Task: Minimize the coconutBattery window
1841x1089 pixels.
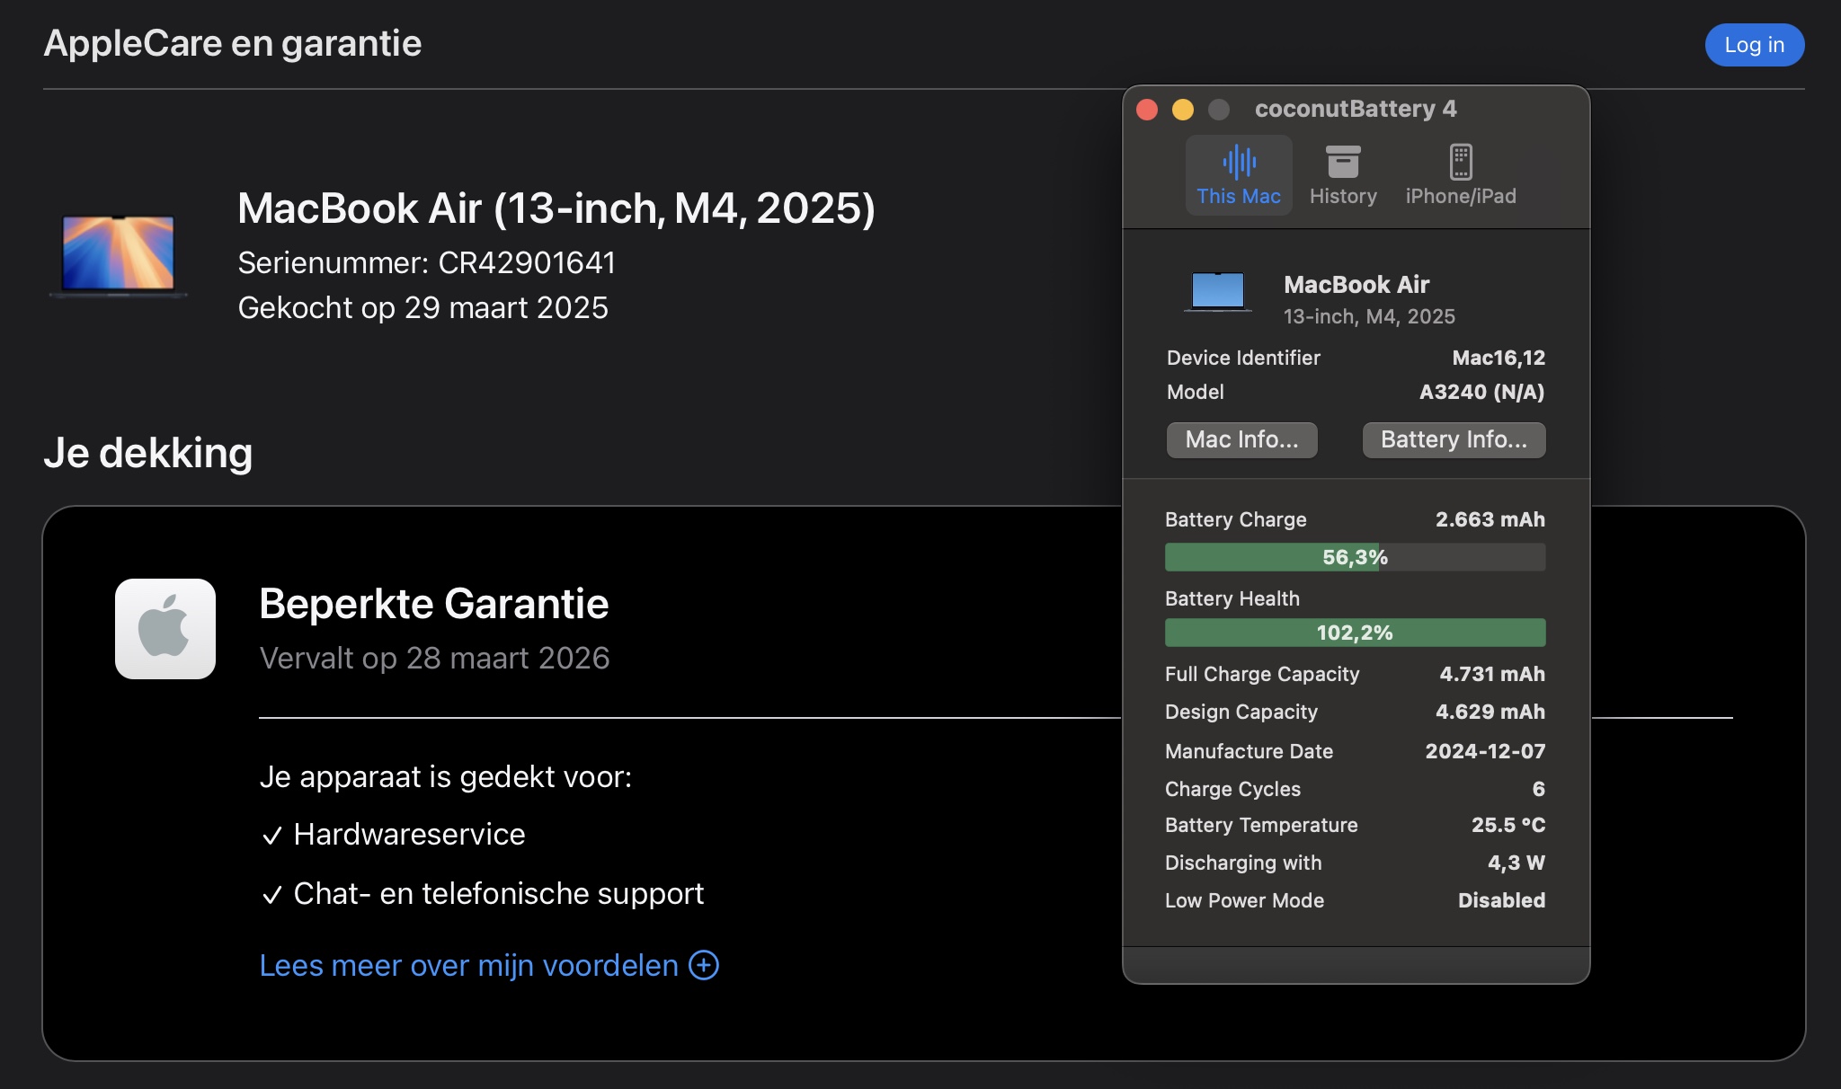Action: pyautogui.click(x=1183, y=110)
